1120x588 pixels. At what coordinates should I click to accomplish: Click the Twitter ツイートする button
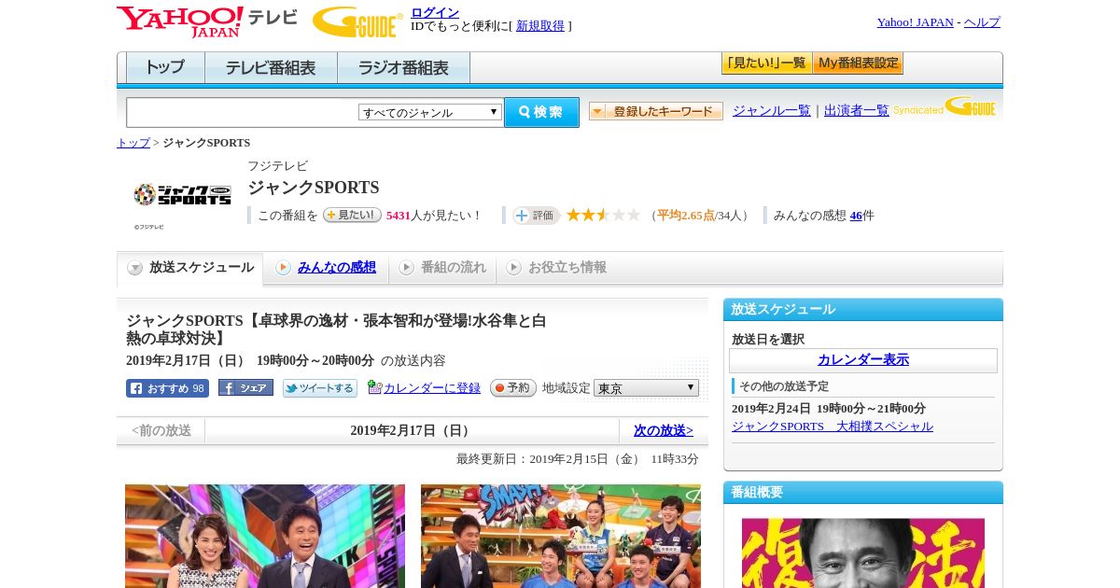(320, 388)
